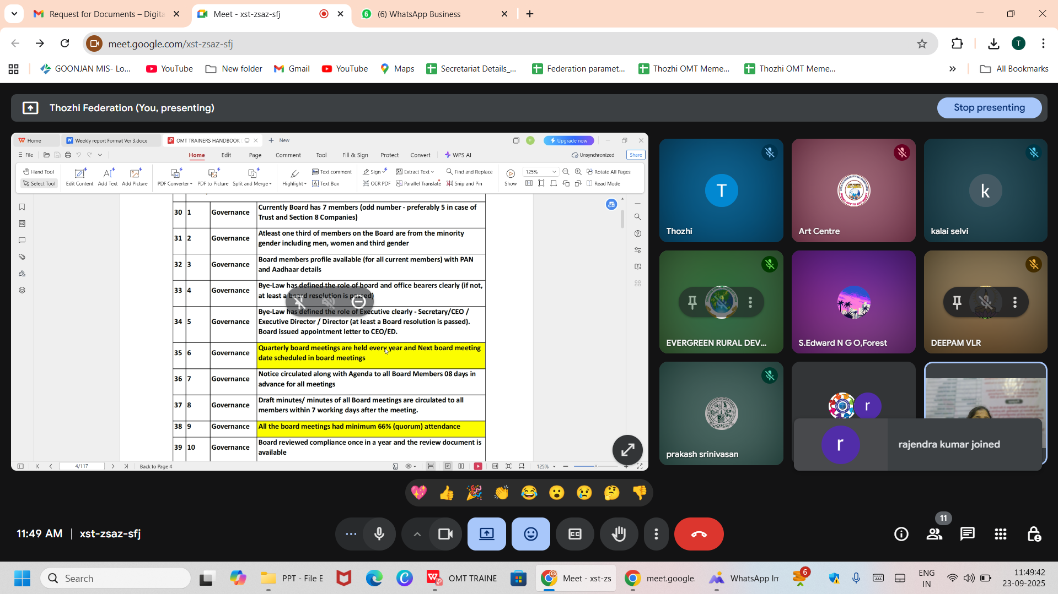Viewport: 1058px width, 594px height.
Task: Open Chrome profile T avatar
Action: pyautogui.click(x=1018, y=43)
